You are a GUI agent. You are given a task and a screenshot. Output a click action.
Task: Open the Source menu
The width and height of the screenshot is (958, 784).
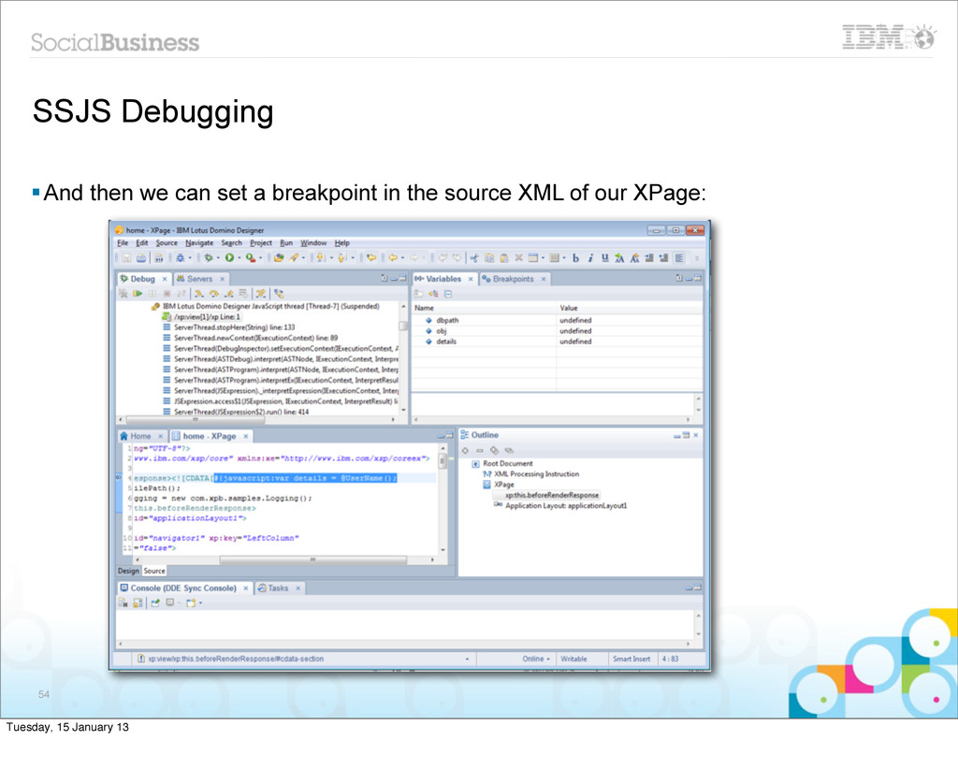coord(167,242)
